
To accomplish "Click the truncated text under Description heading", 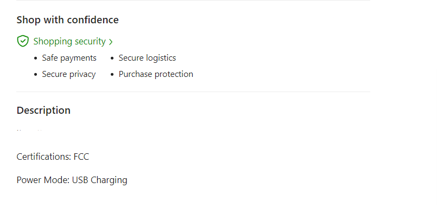I will tap(30, 131).
